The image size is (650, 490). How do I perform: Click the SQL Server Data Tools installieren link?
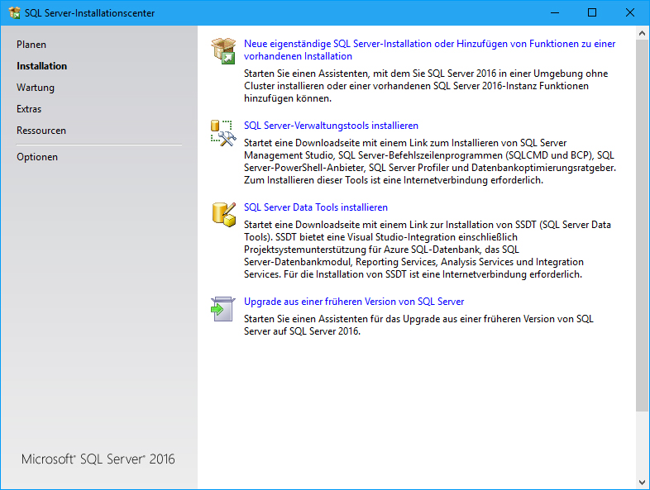[315, 207]
